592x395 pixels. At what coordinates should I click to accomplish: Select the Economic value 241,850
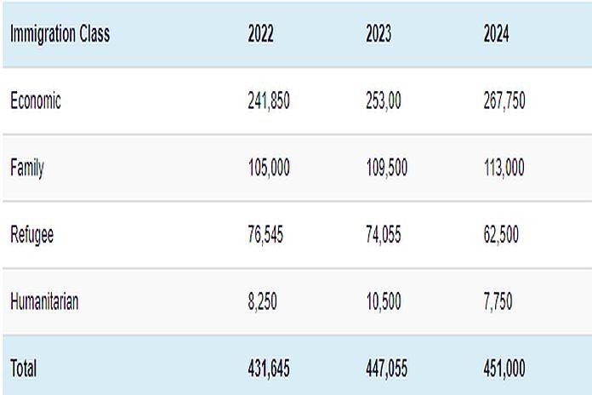269,100
